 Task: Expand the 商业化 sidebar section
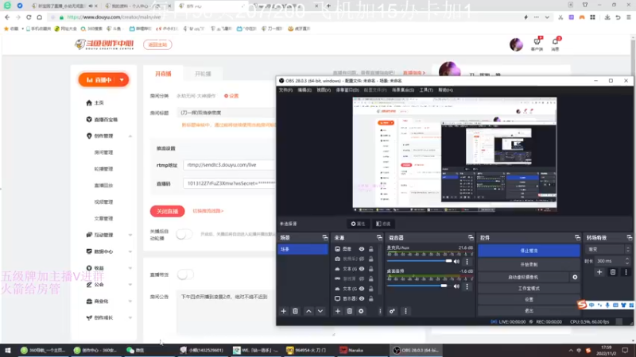pyautogui.click(x=130, y=301)
